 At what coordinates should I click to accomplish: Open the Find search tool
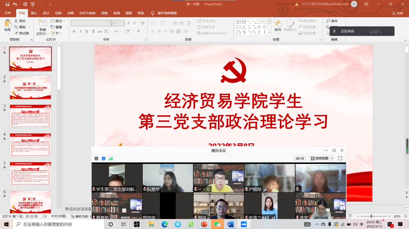pyautogui.click(x=332, y=21)
